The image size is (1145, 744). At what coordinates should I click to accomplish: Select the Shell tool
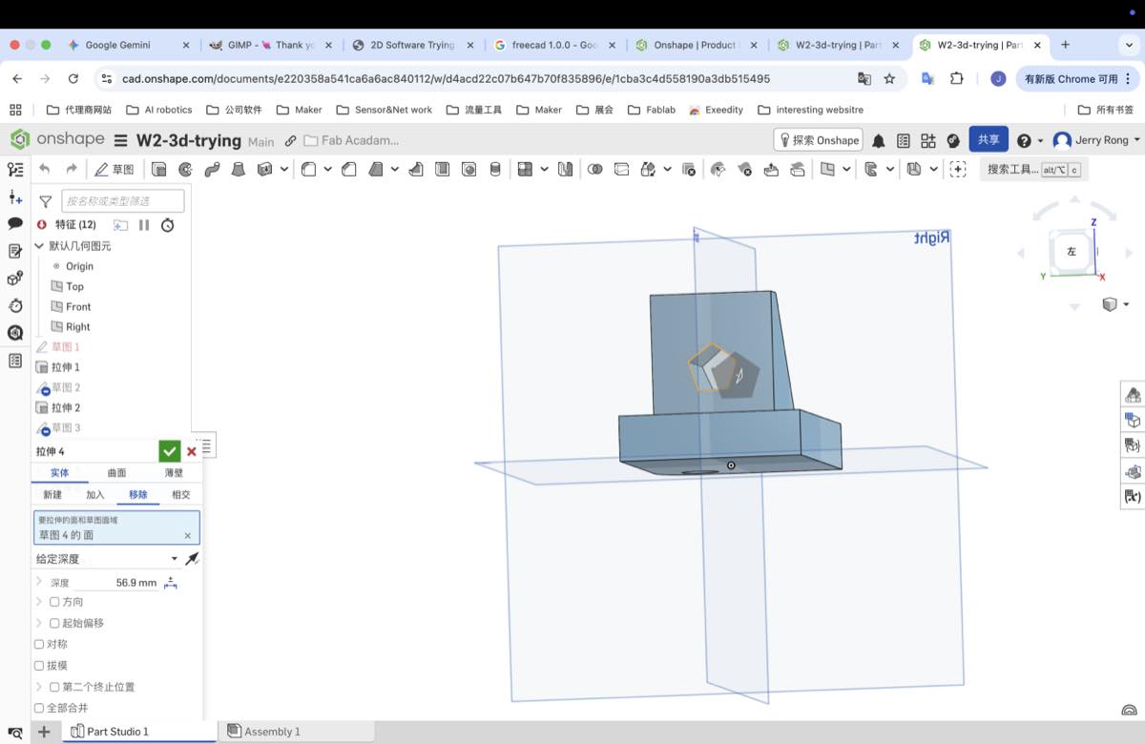442,169
